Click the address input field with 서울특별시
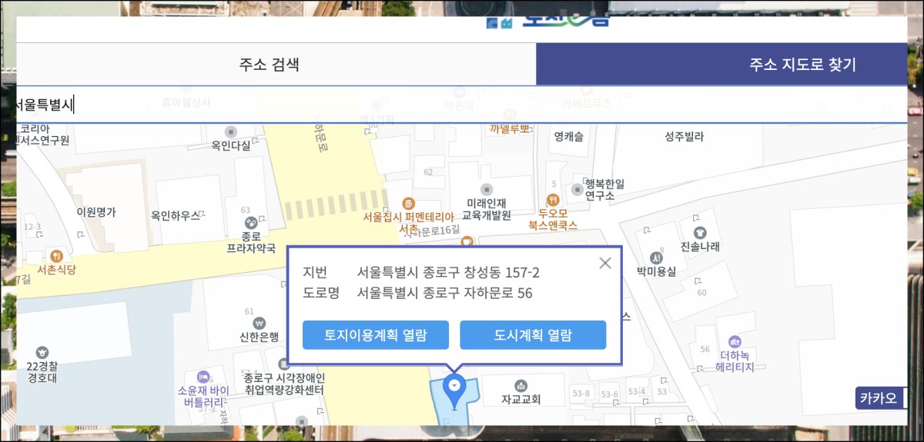Viewport: 924px width, 442px height. pyautogui.click(x=462, y=105)
